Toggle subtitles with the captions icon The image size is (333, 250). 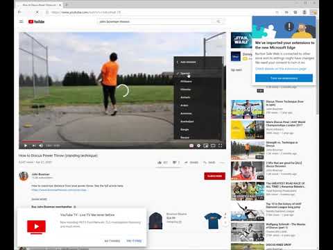[191, 146]
